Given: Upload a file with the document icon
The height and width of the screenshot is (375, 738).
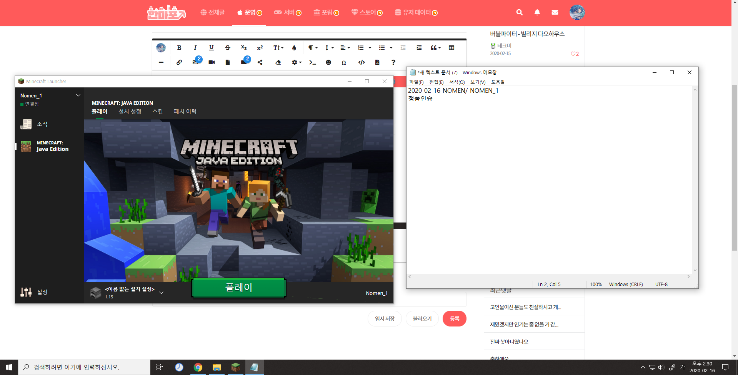Looking at the screenshot, I should click(x=228, y=62).
